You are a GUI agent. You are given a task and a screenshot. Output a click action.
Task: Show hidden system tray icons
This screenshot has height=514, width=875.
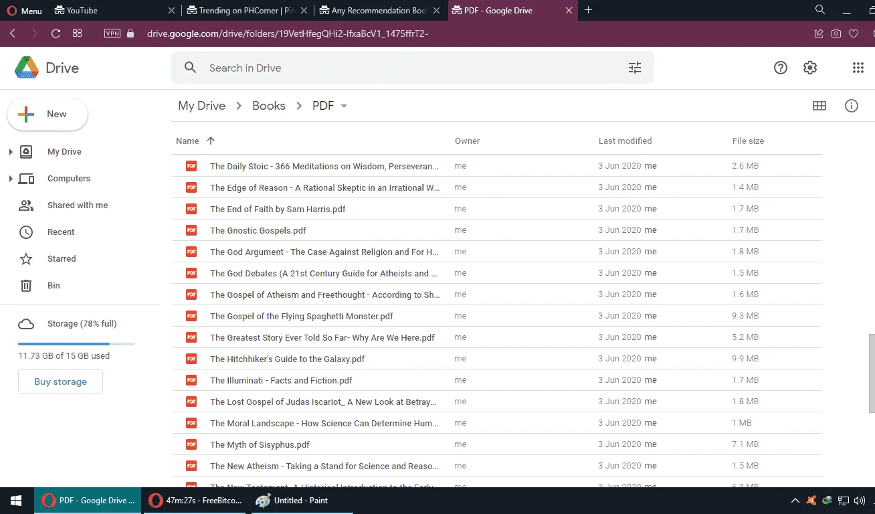point(795,501)
